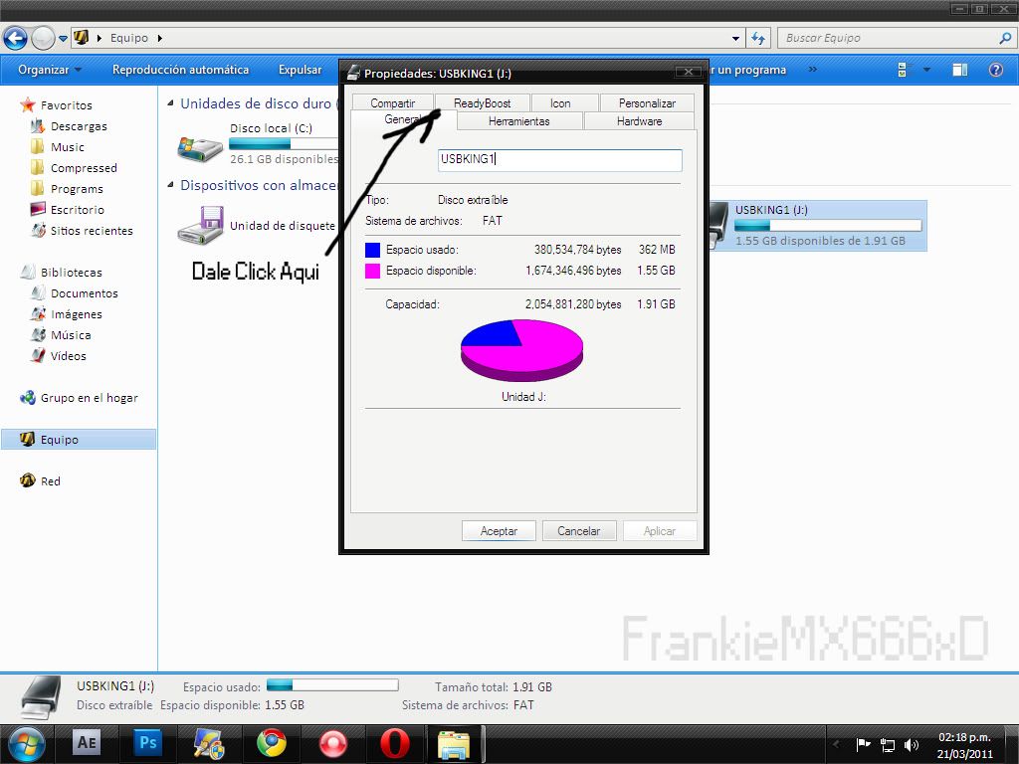Click the volume speaker tray icon
The image size is (1019, 764).
tap(912, 744)
